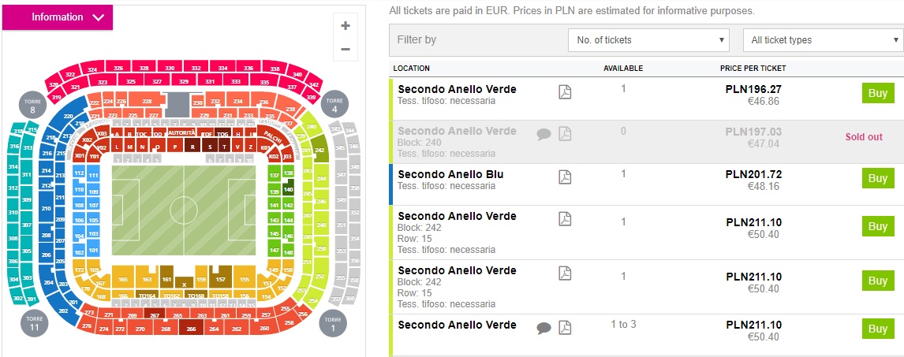Click Torre 11 marker on map
Image resolution: width=904 pixels, height=357 pixels.
pyautogui.click(x=34, y=323)
